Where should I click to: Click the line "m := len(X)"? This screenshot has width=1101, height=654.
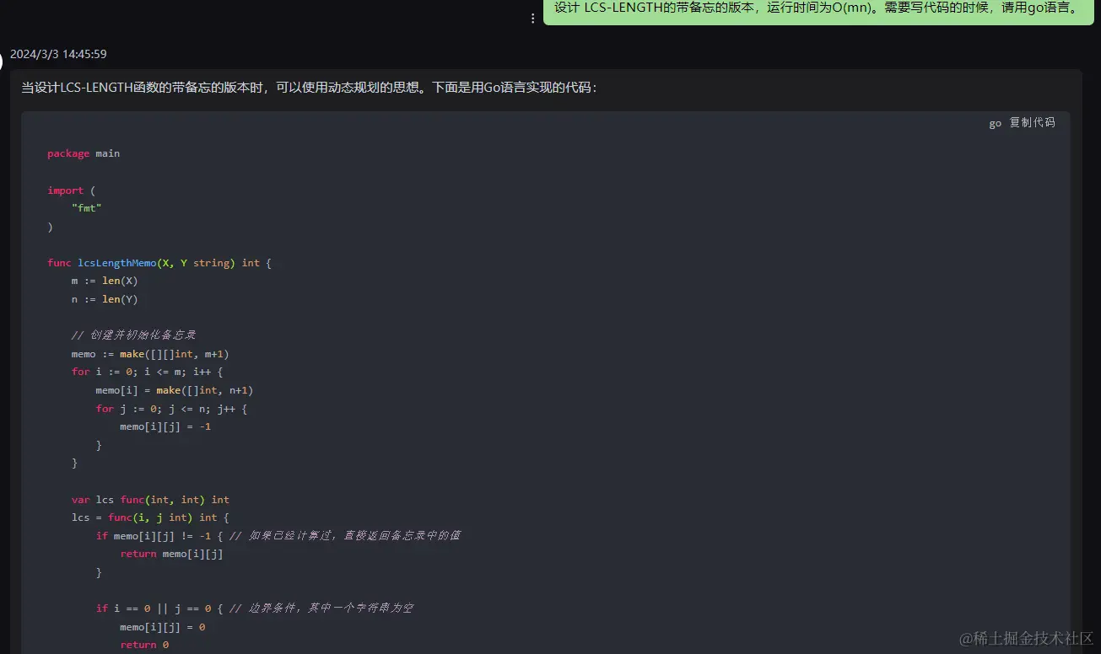pyautogui.click(x=105, y=281)
